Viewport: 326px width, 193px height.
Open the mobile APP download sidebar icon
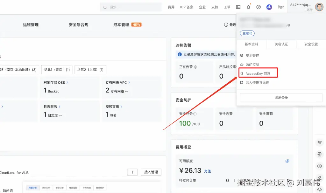pos(320,154)
